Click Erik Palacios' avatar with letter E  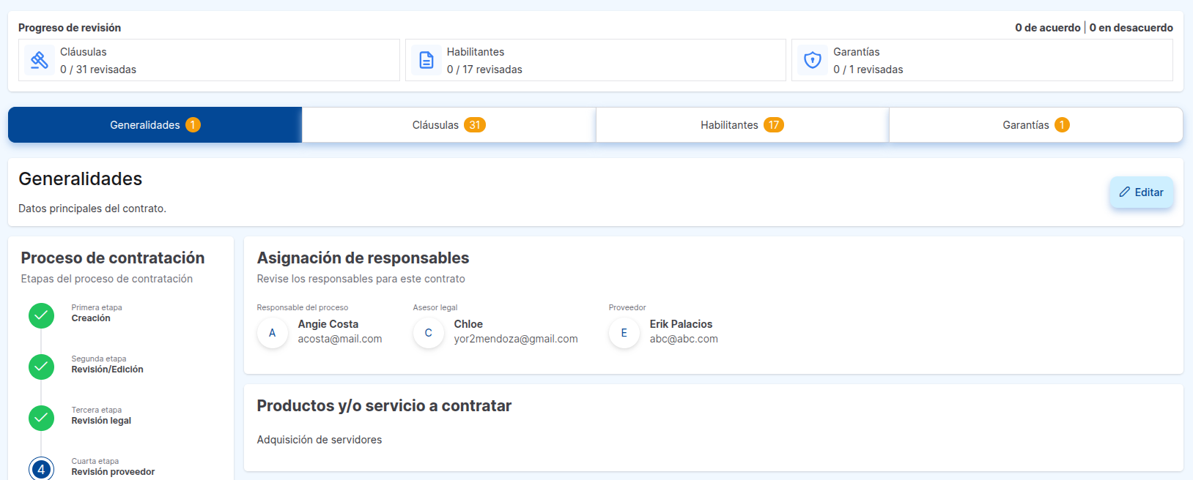pyautogui.click(x=624, y=333)
